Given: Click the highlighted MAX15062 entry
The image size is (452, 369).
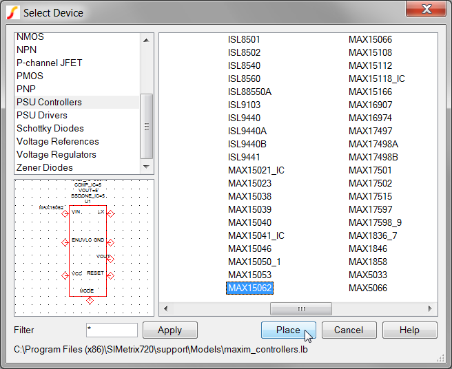Looking at the screenshot, I should pyautogui.click(x=249, y=288).
